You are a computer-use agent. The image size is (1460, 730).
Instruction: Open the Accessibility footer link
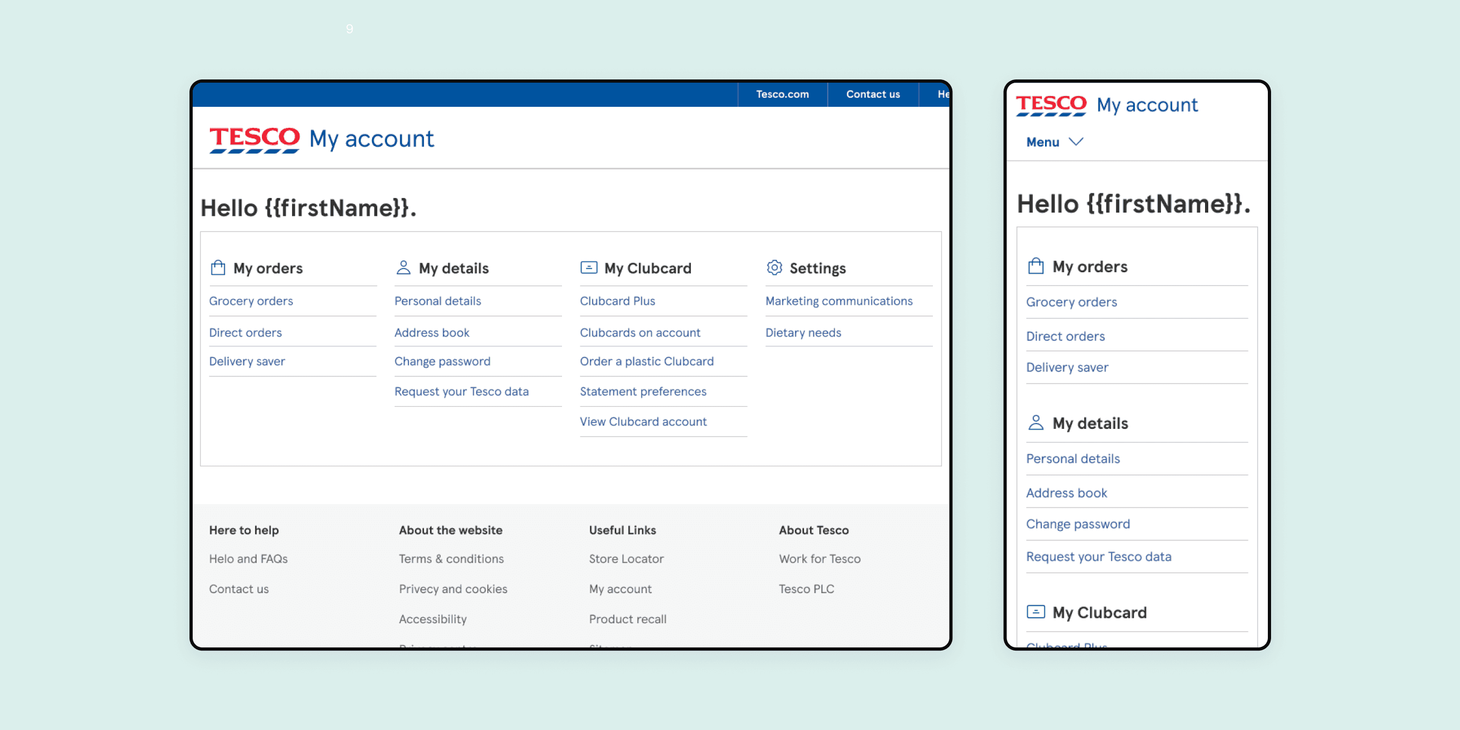433,619
